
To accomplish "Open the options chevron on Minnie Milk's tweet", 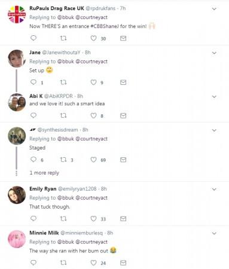I will tap(214, 233).
